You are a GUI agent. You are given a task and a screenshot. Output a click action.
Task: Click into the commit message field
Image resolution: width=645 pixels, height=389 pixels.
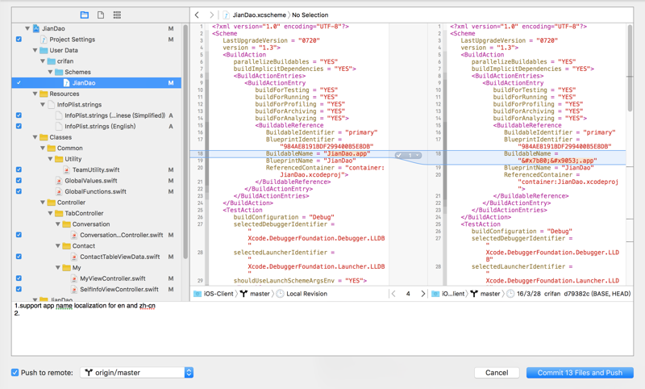click(322, 328)
